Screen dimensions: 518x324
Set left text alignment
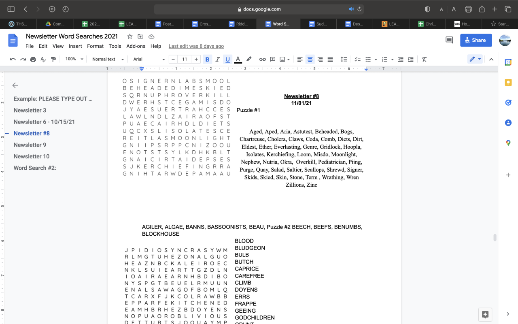coord(300,59)
